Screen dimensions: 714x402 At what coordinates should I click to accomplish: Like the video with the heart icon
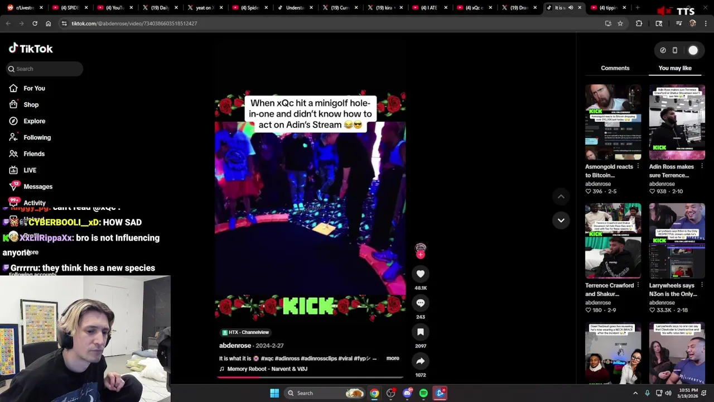421,274
